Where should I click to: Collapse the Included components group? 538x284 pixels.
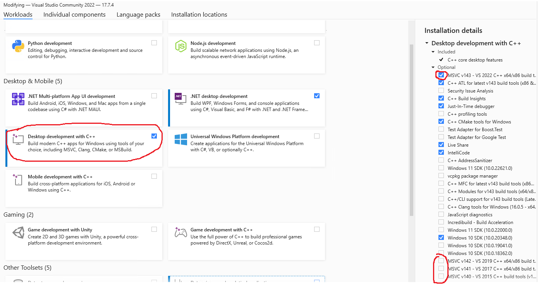(x=434, y=52)
